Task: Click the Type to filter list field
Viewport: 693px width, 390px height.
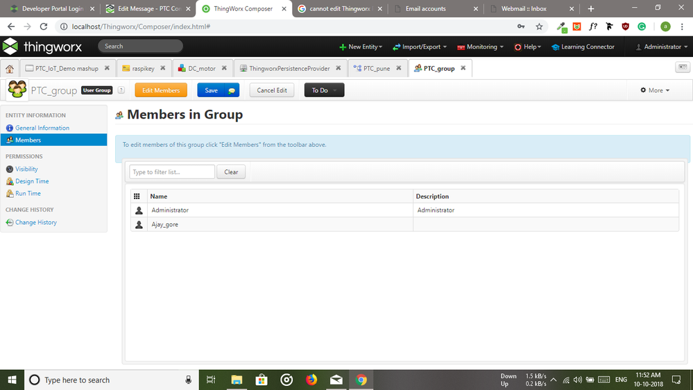Action: pyautogui.click(x=172, y=172)
